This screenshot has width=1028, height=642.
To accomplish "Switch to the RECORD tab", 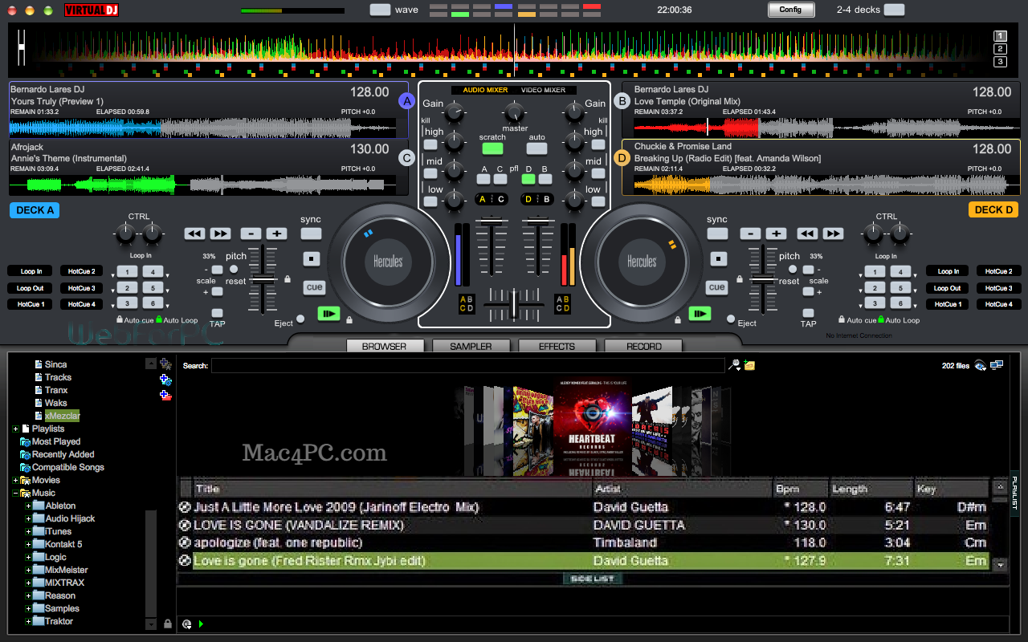I will click(643, 347).
